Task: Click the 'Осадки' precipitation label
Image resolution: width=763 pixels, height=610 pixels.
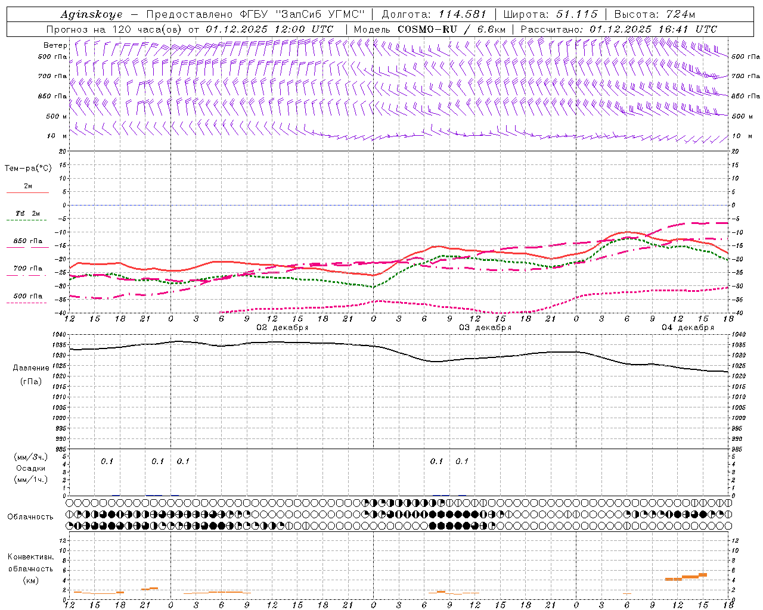Action: tap(31, 469)
